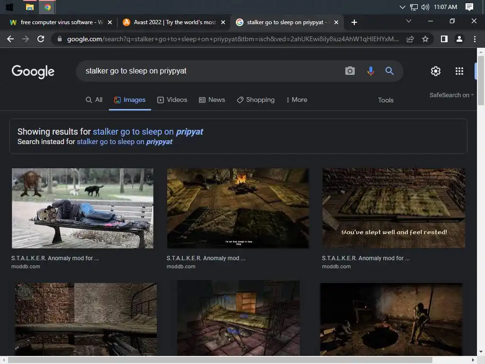Bookmark this page with the star
Viewport: 485px width, 364px height.
coord(425,39)
